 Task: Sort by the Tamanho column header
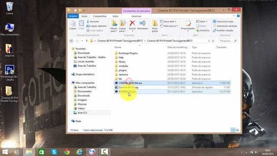(x=221, y=47)
